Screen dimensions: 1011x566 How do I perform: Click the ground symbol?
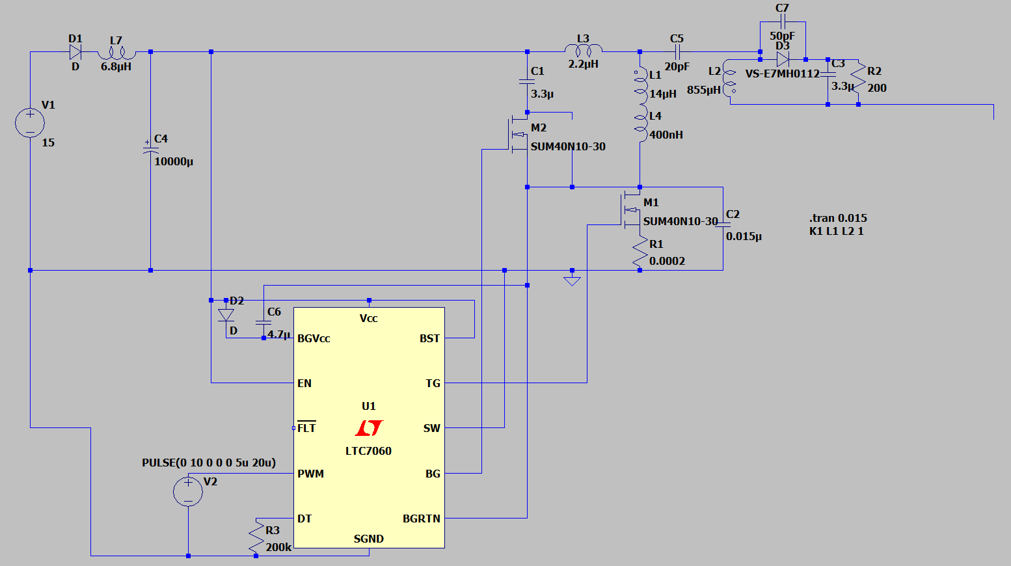click(572, 280)
